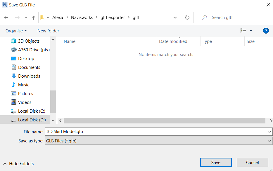Click the File name text field
The image size is (273, 171).
pos(156,132)
